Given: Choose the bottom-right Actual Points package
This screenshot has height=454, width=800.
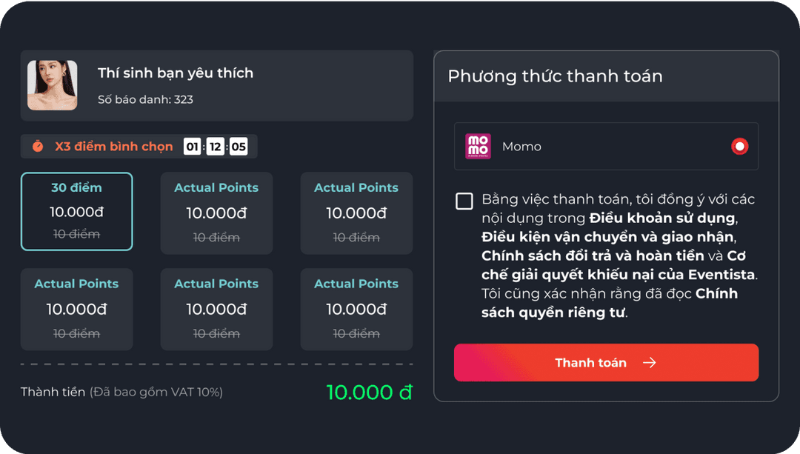Looking at the screenshot, I should [356, 309].
